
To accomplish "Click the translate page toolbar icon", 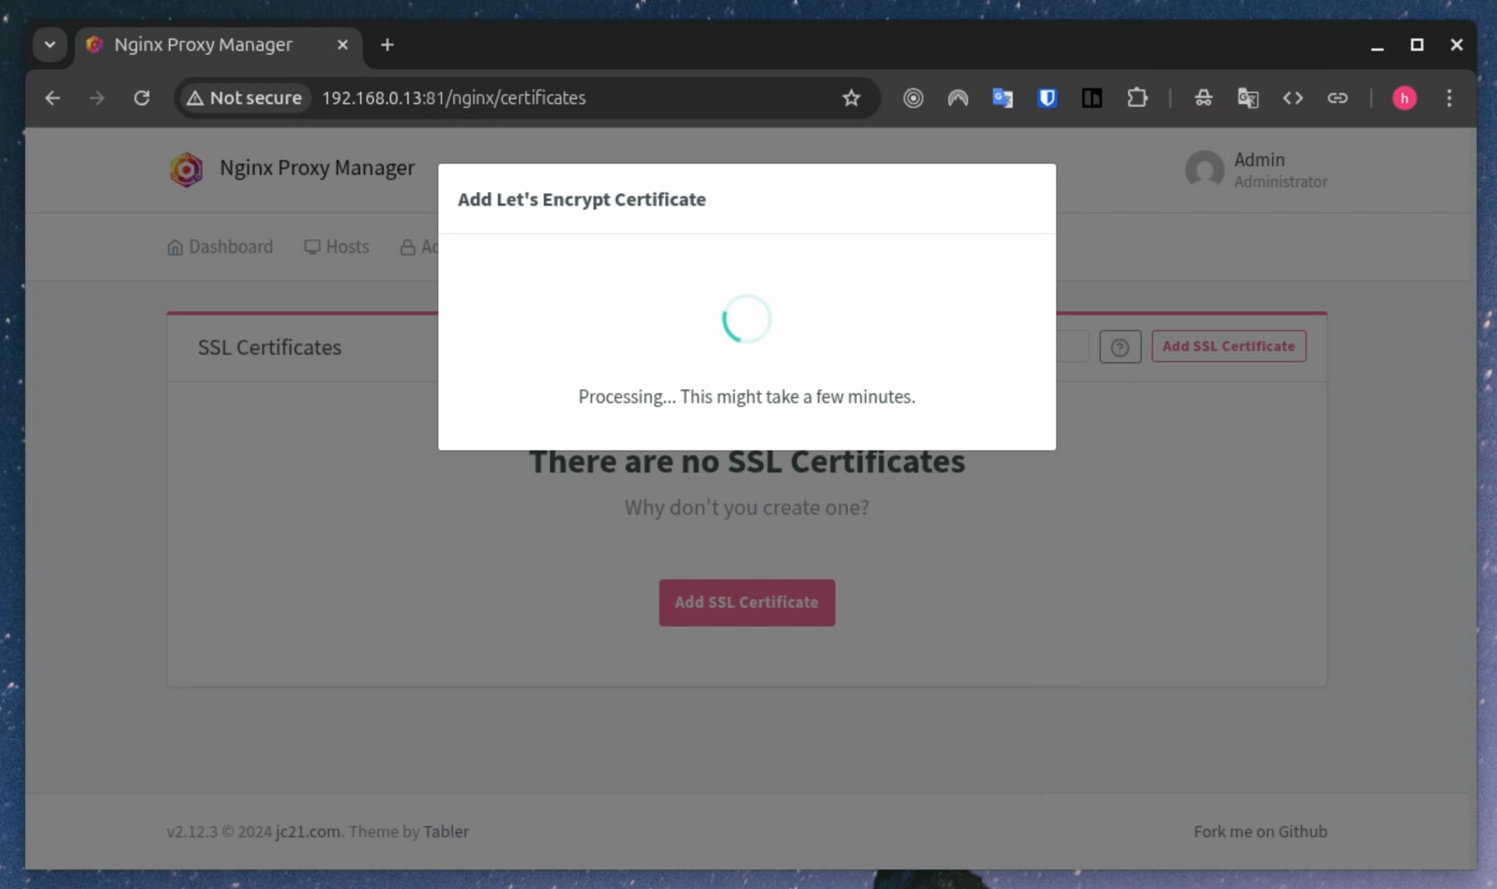I will pyautogui.click(x=1248, y=98).
